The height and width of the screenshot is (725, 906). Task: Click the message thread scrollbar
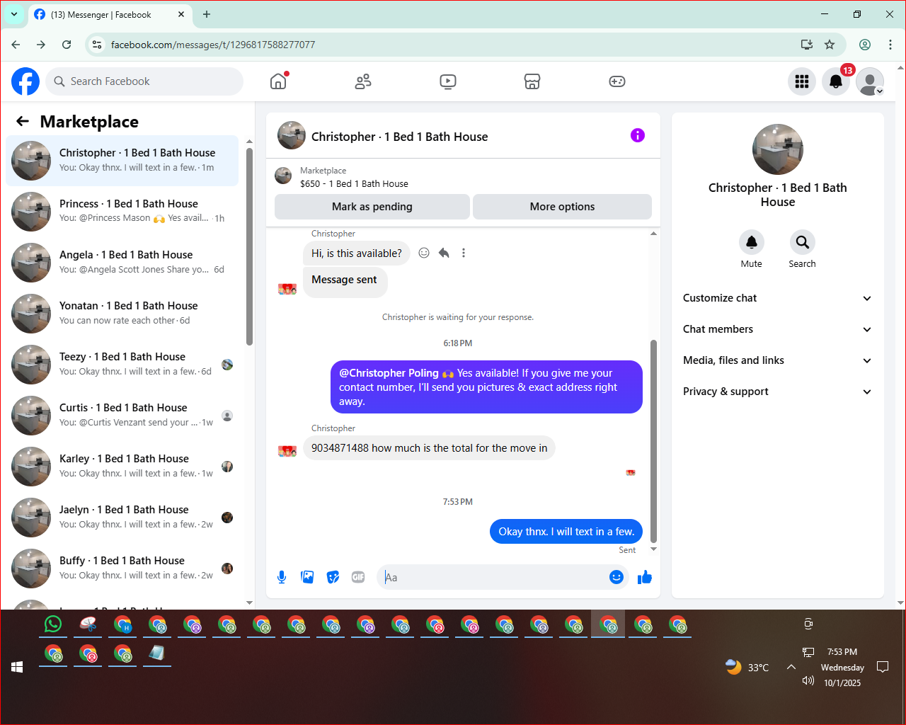coord(653,440)
